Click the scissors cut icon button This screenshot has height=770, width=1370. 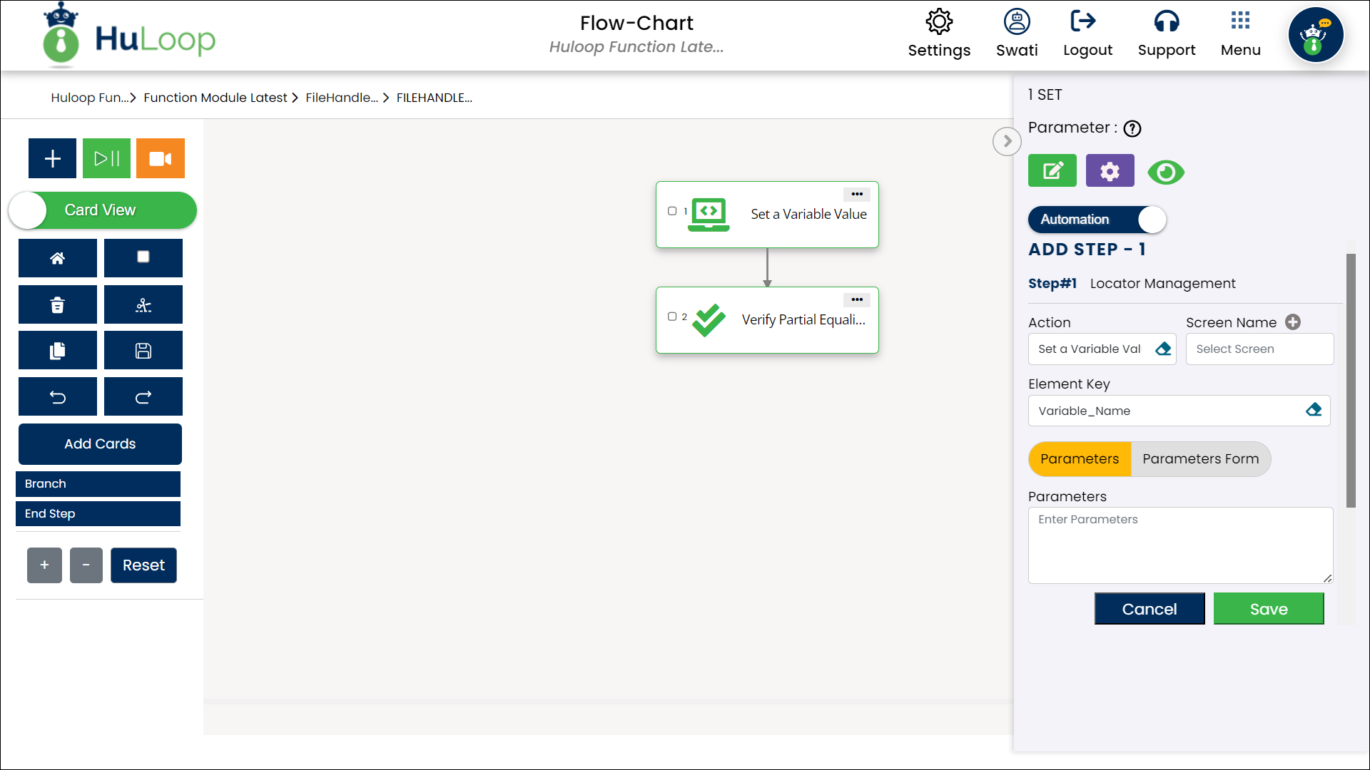143,305
